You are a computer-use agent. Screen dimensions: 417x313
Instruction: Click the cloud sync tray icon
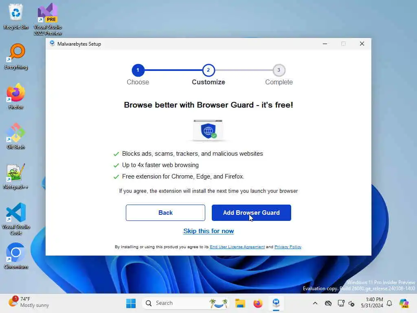[x=328, y=303]
